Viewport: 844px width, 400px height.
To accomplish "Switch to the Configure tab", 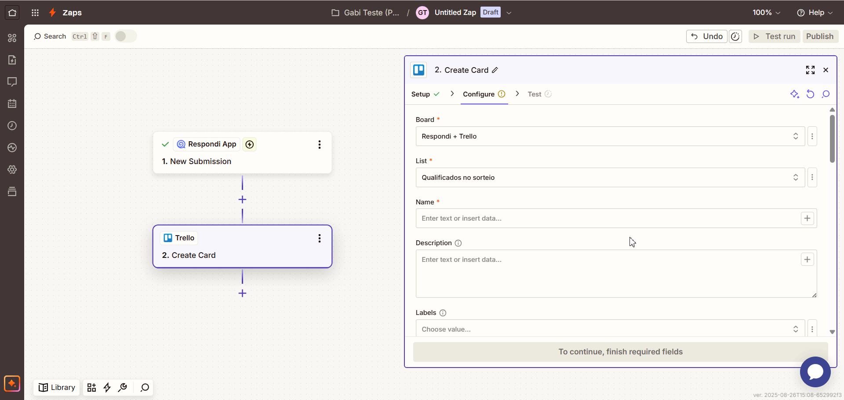I will coord(484,94).
